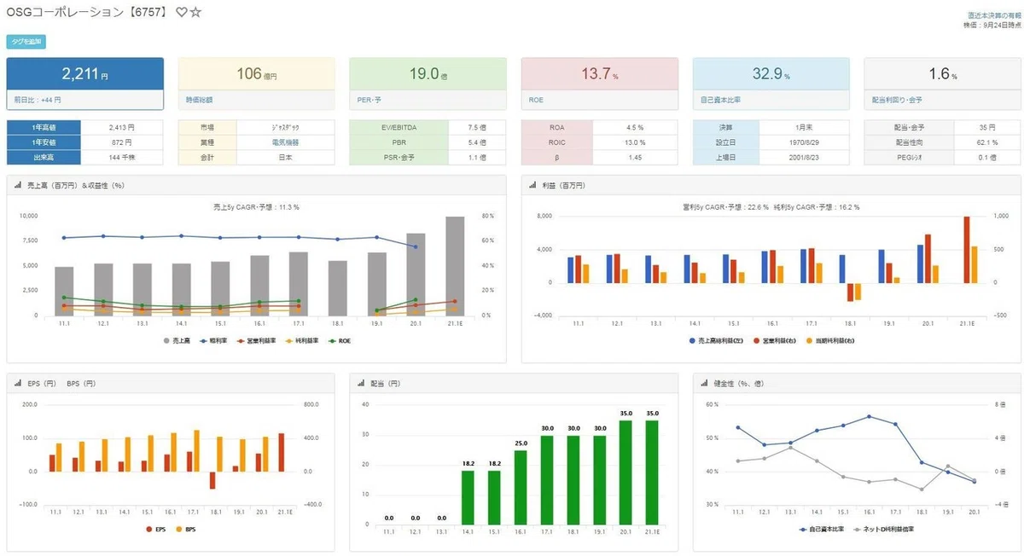
Task: Click the 配当性向 value 62.1 %
Action: (x=987, y=142)
